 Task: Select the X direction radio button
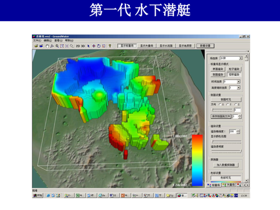click(x=220, y=104)
